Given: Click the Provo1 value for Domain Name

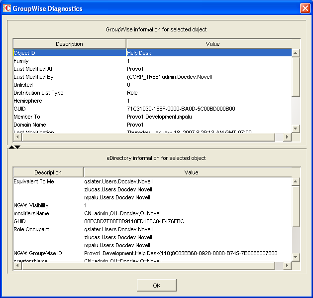Looking at the screenshot, I should 135,125.
